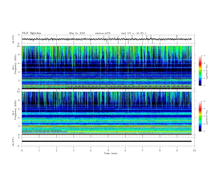The image size is (219, 169).
Task: Click the lower colorbar's "log(PSD)(V²/Hz)" label
Action: (x=207, y=117)
